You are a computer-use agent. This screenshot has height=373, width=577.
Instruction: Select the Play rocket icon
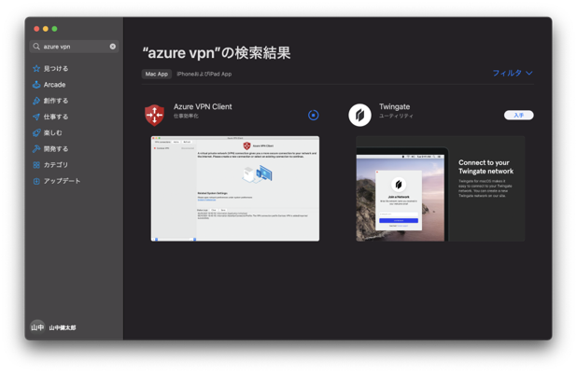coord(36,132)
